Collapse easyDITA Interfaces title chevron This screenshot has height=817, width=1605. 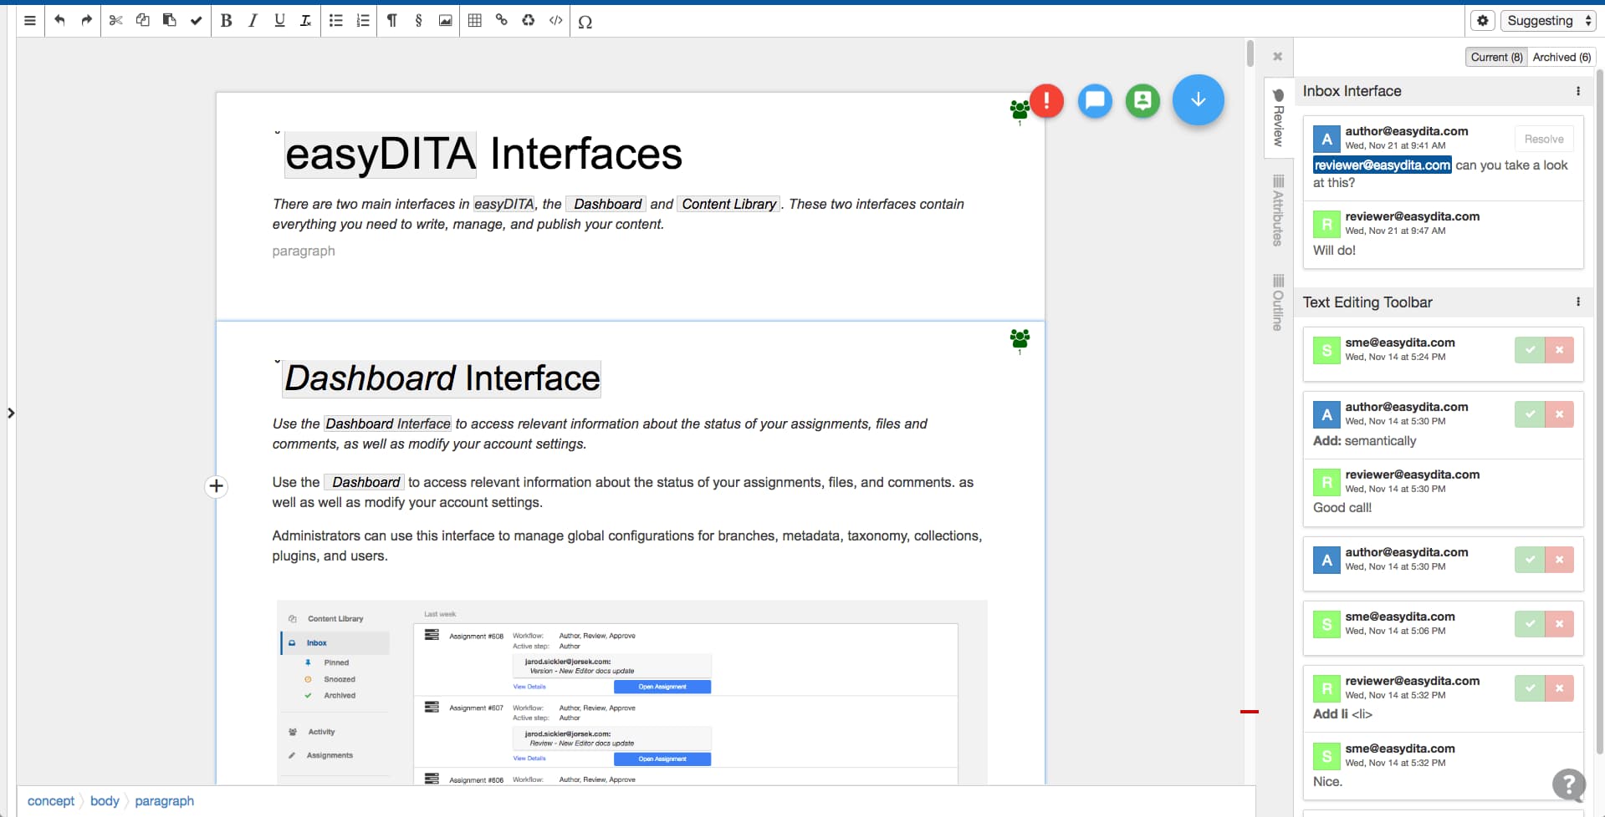pos(278,132)
